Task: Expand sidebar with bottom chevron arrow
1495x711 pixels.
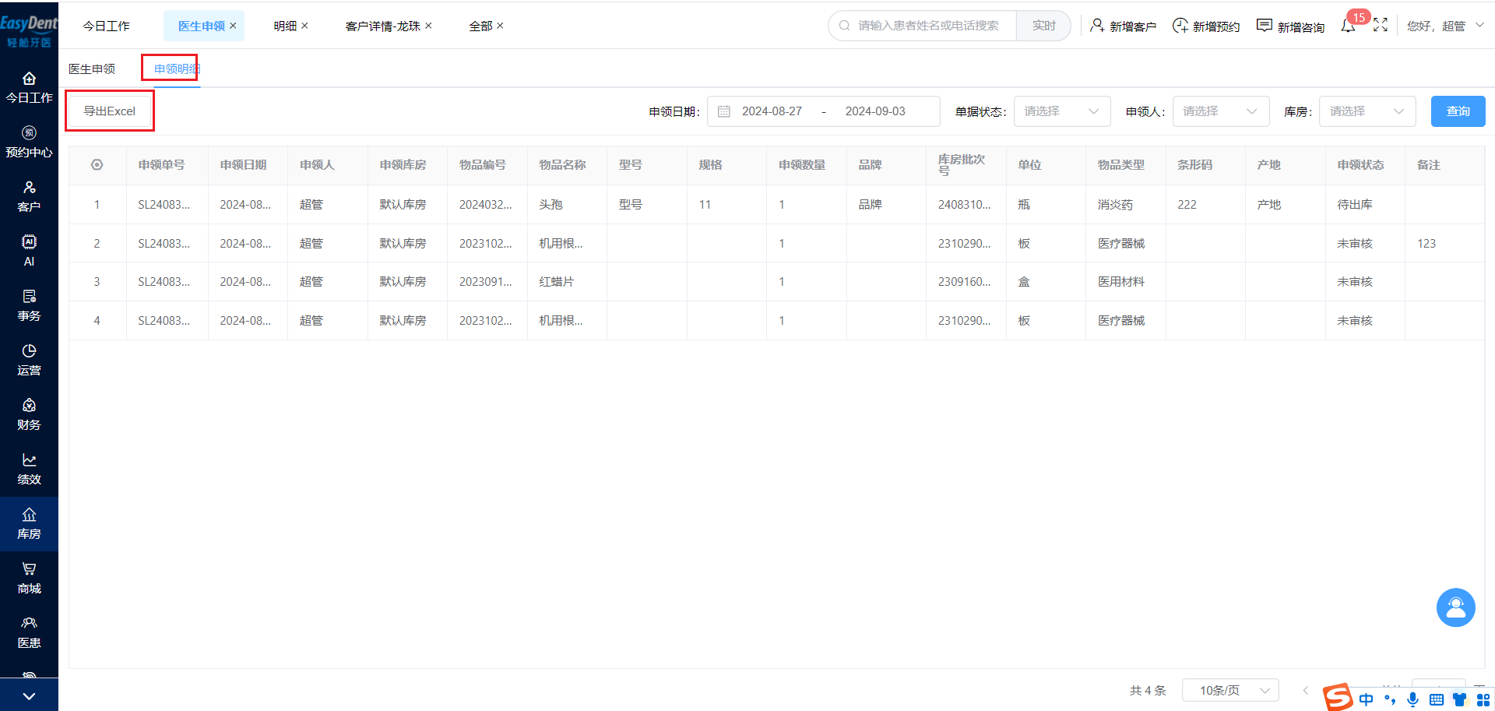Action: tap(29, 696)
